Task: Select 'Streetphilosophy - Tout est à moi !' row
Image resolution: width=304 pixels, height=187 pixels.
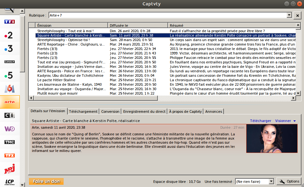Action: (162, 31)
